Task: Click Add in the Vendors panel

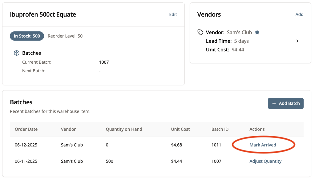Action: [299, 14]
